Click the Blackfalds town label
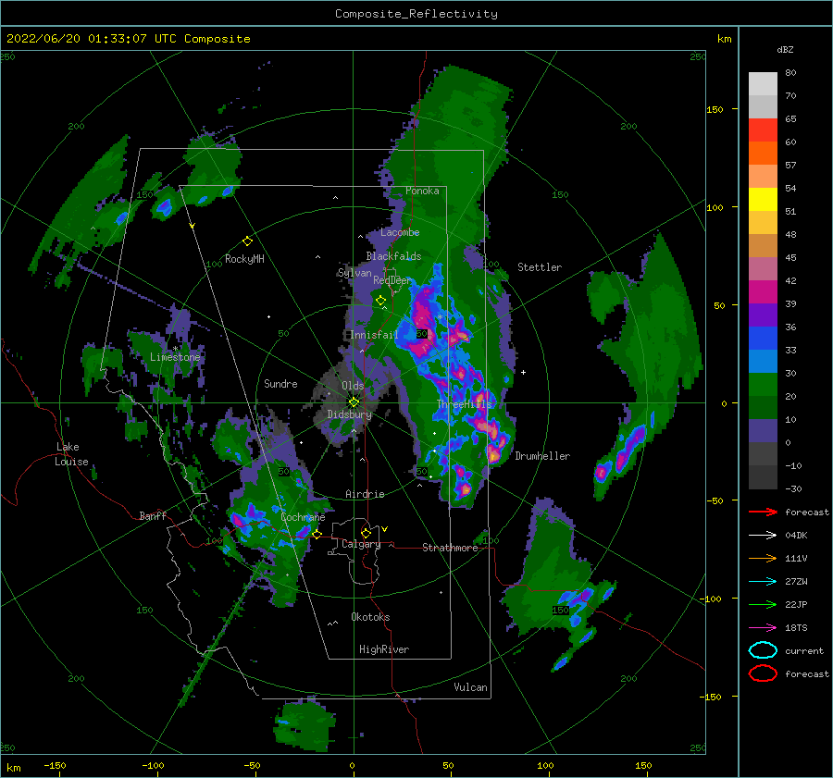Screen dimensions: 833x778 tap(393, 256)
